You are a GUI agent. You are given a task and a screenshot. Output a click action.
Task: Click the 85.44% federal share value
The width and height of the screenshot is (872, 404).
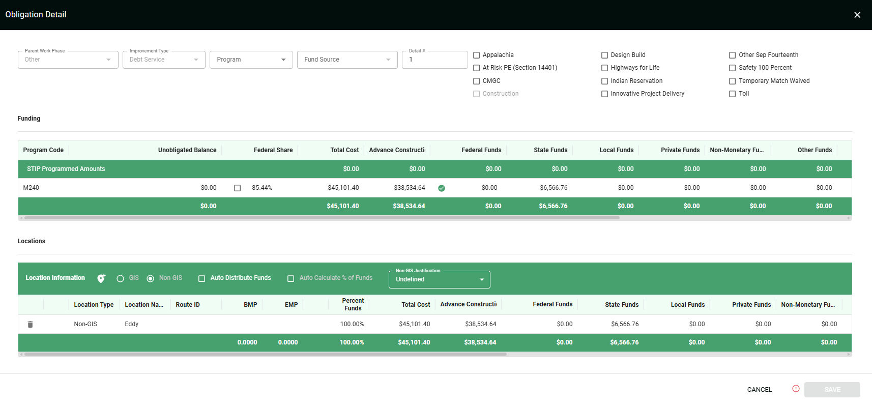click(x=262, y=188)
